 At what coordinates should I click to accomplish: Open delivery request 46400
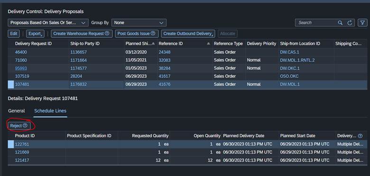21,52
